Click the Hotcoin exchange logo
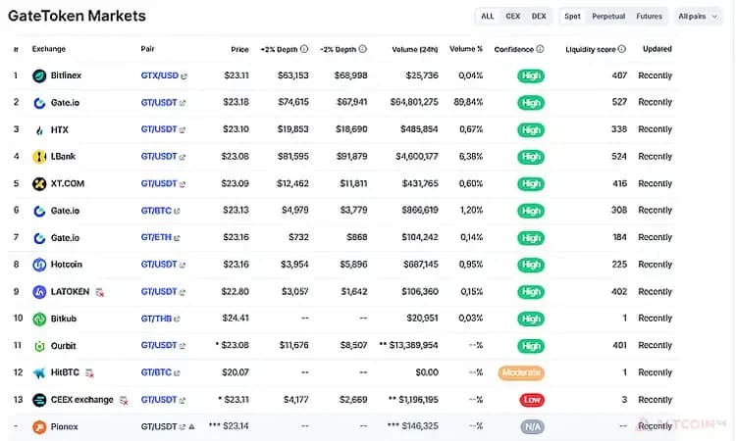This screenshot has height=441, width=736. [39, 265]
